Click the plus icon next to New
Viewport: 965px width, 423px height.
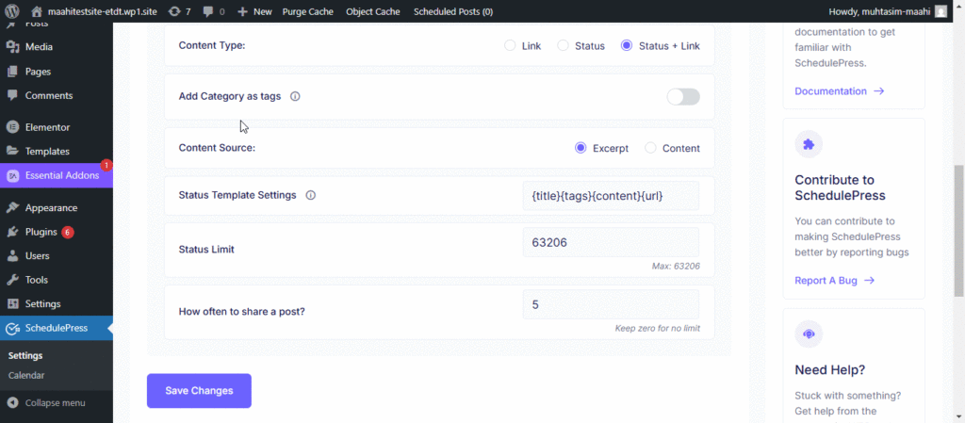tap(242, 11)
